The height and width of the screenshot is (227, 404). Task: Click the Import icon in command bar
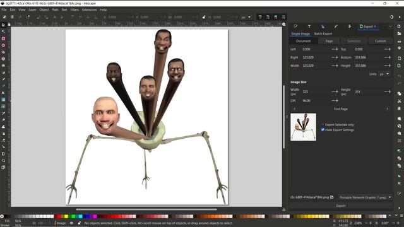click(399, 59)
